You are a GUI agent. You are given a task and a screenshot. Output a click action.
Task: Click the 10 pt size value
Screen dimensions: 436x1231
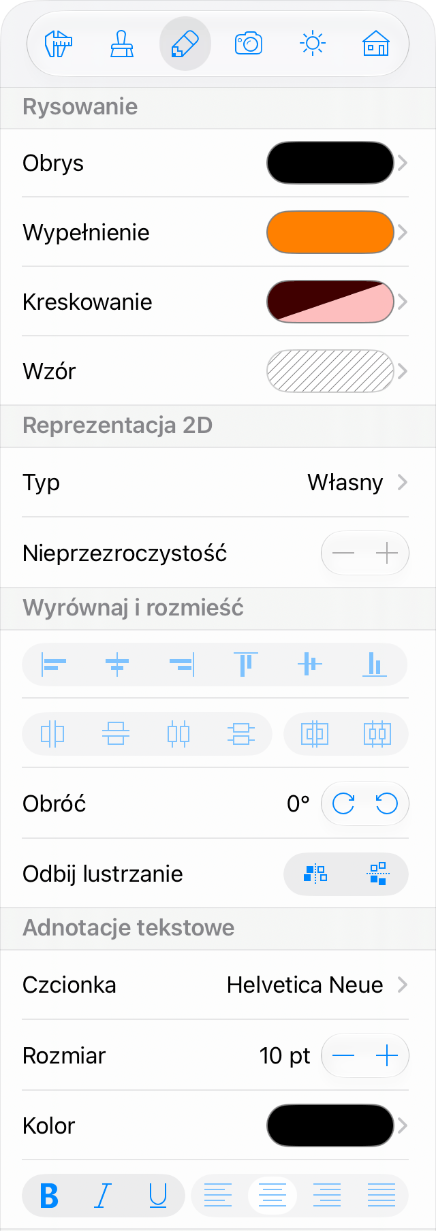pyautogui.click(x=285, y=1055)
